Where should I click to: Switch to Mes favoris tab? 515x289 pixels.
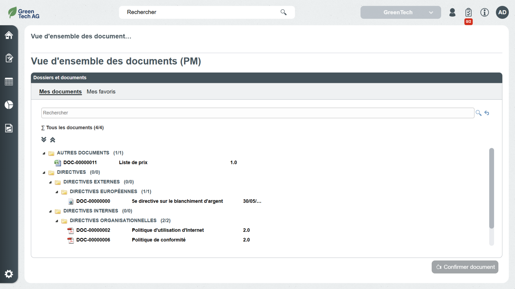(101, 92)
